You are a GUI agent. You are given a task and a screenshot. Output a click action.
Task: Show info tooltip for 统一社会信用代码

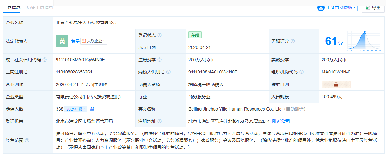45,60
